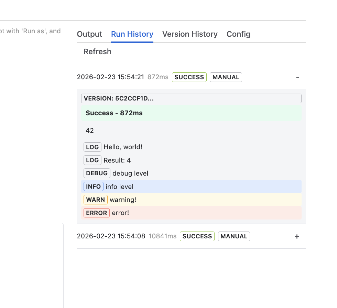Open the Version History tab
The height and width of the screenshot is (308, 337).
click(x=190, y=34)
